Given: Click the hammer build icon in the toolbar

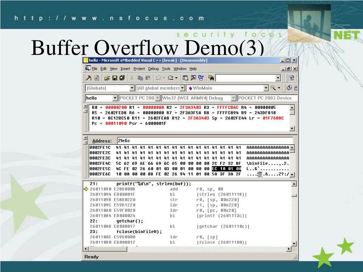Looking at the screenshot, I should tap(89, 78).
